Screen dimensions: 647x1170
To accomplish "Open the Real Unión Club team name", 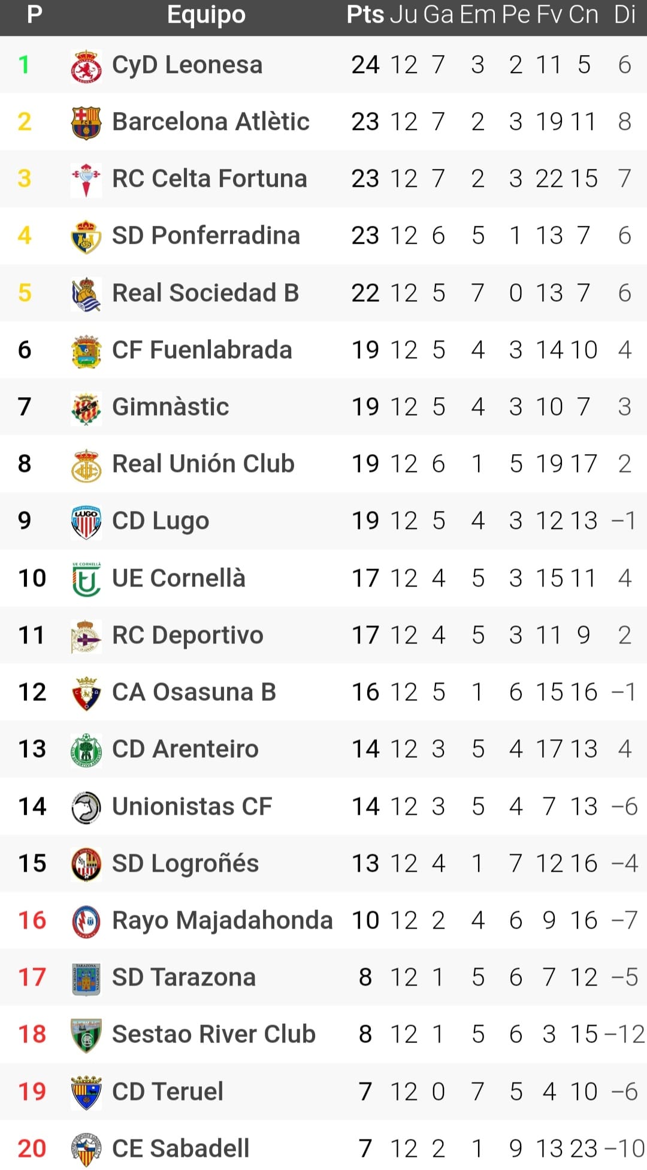I will tap(203, 464).
